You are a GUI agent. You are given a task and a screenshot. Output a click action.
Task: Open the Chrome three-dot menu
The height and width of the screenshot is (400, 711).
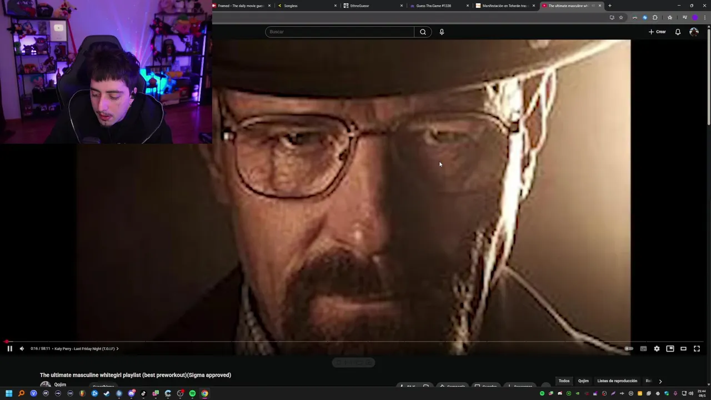click(705, 17)
